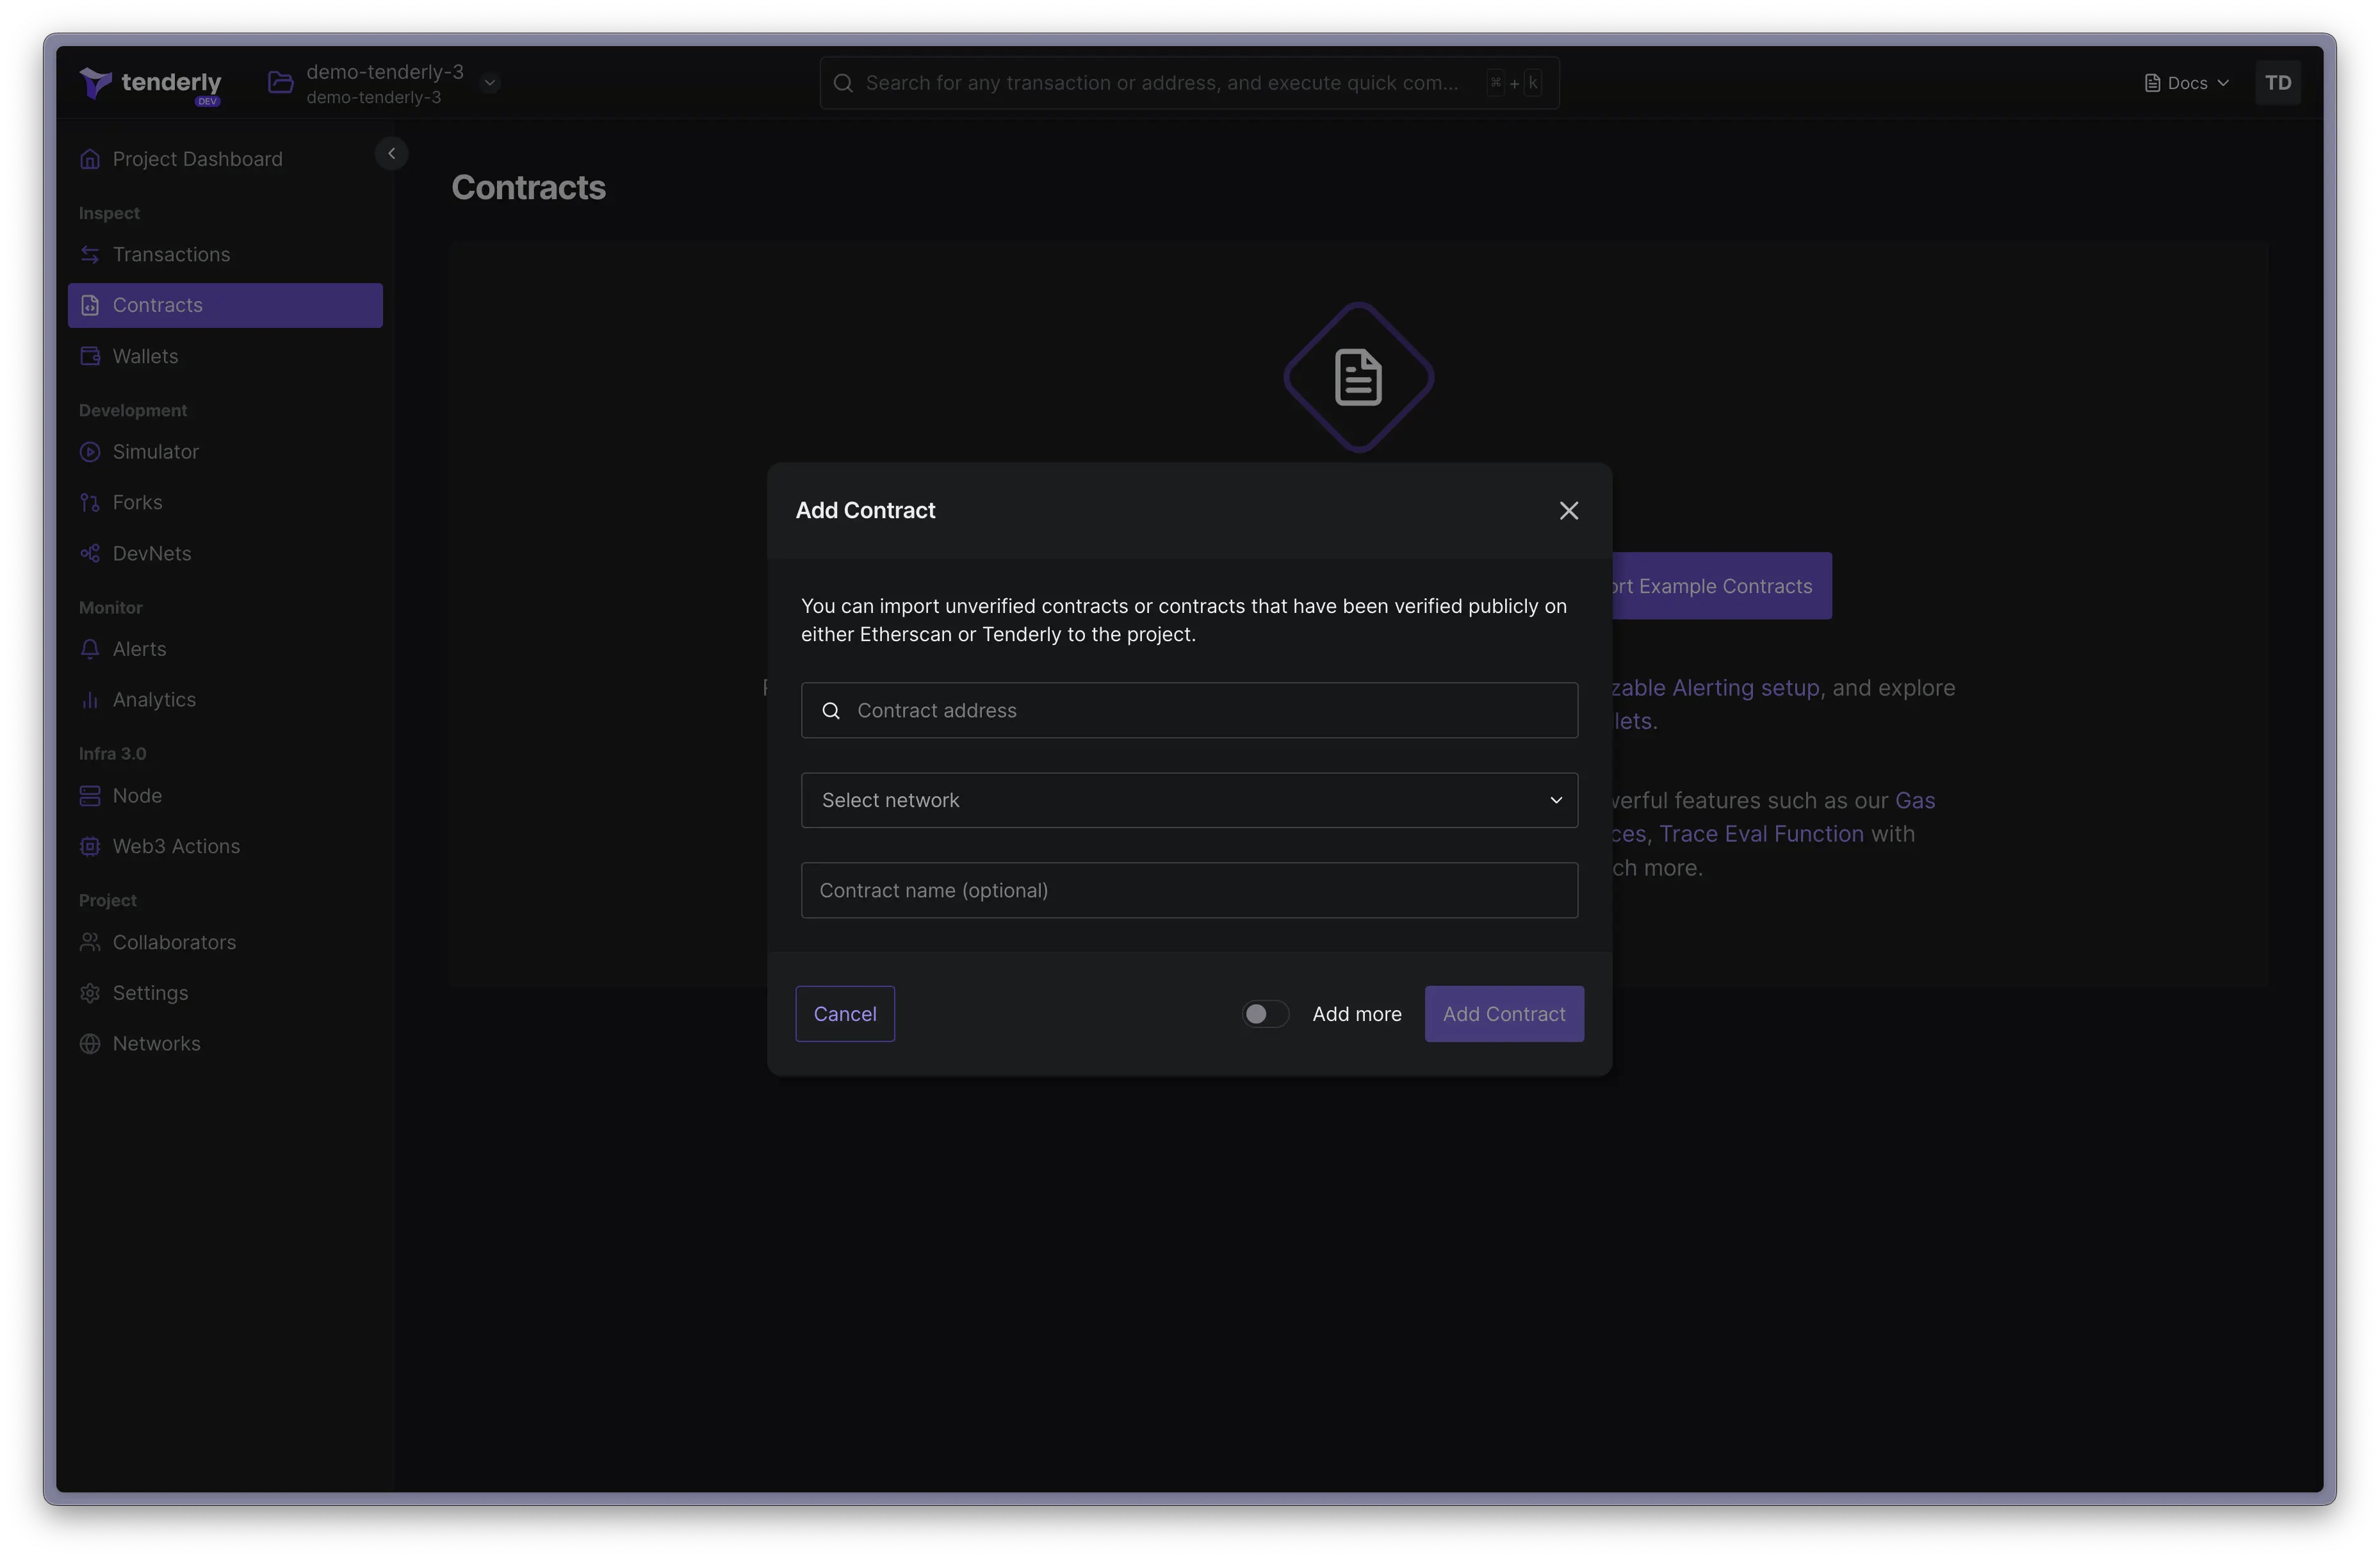Click the Alerts bell icon
The image size is (2380, 1559).
click(90, 648)
